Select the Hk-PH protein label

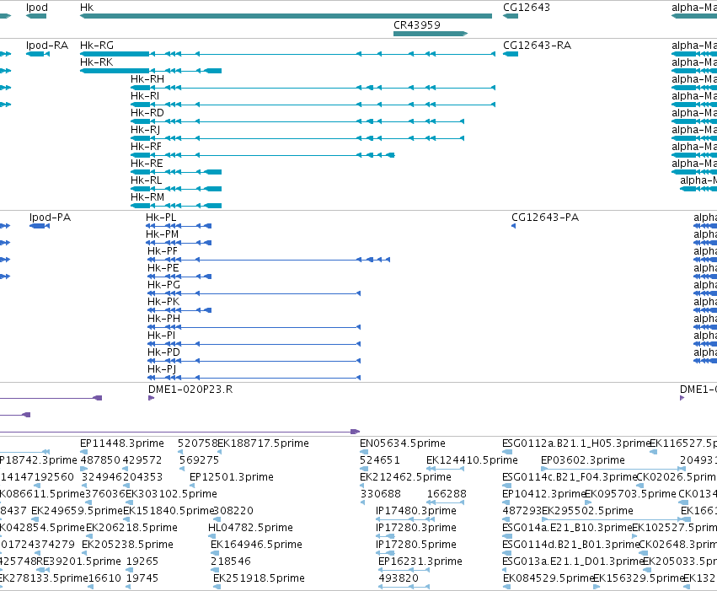pyautogui.click(x=163, y=319)
